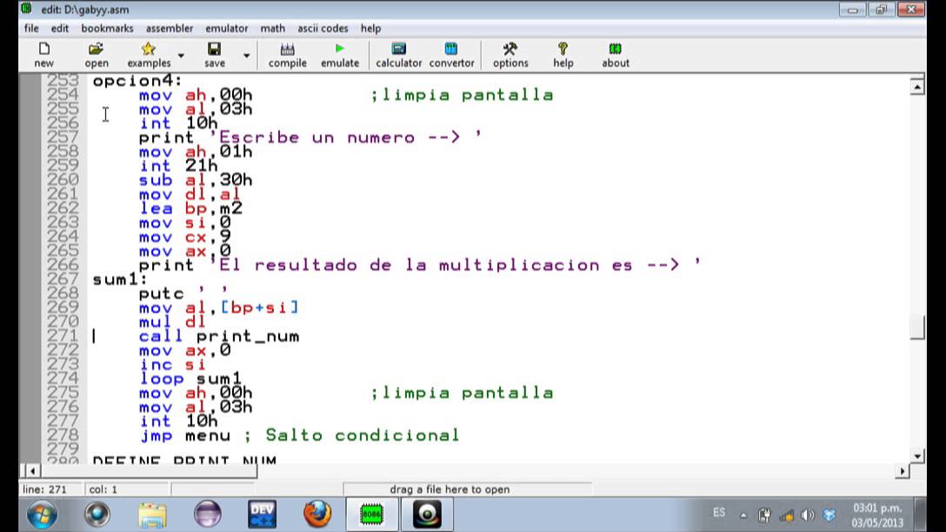The image size is (946, 532).
Task: Open the calculator tool
Action: click(x=399, y=54)
